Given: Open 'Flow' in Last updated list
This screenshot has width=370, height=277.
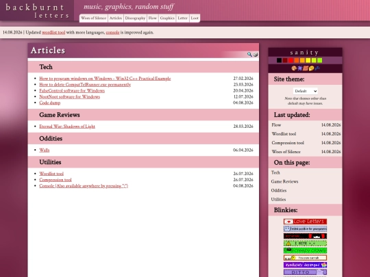Looking at the screenshot, I should (276, 125).
